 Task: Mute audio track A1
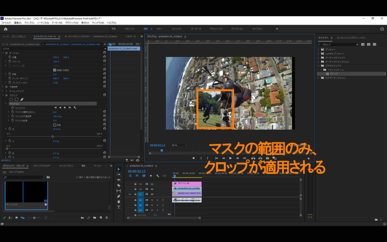click(152, 200)
